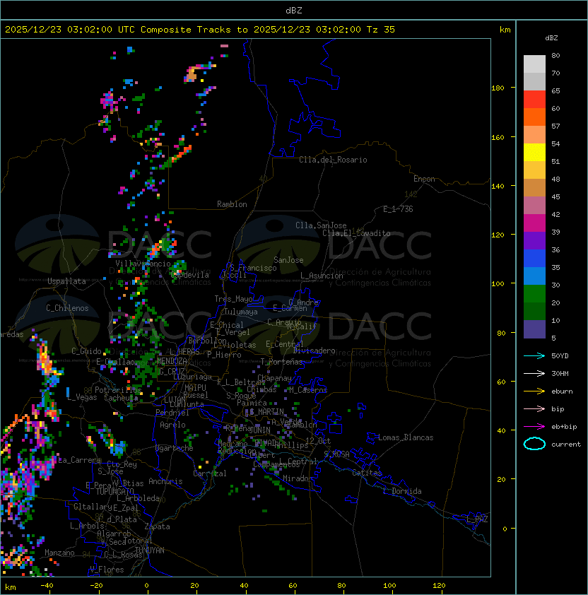Click the 'C_Chilenos' map label
The height and width of the screenshot is (595, 588).
(67, 308)
